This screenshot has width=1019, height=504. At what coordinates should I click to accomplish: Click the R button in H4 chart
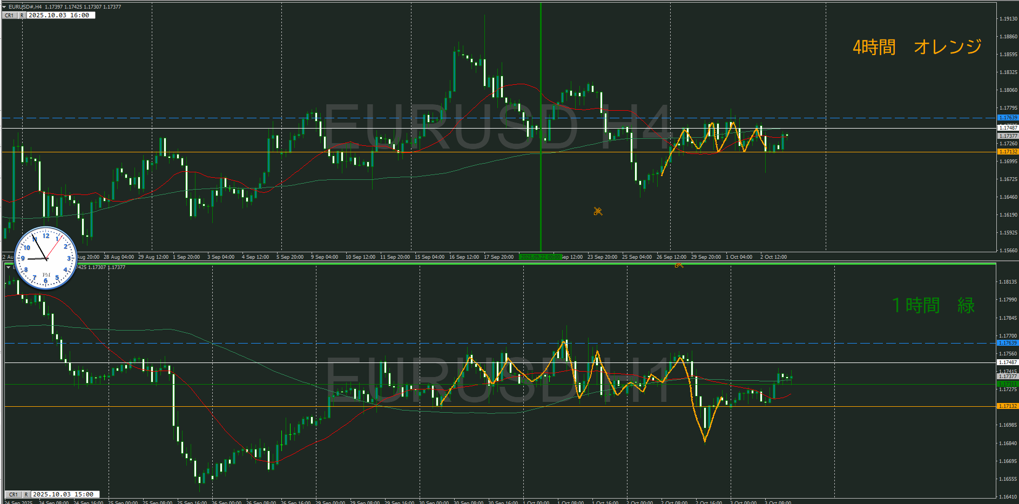[x=22, y=16]
